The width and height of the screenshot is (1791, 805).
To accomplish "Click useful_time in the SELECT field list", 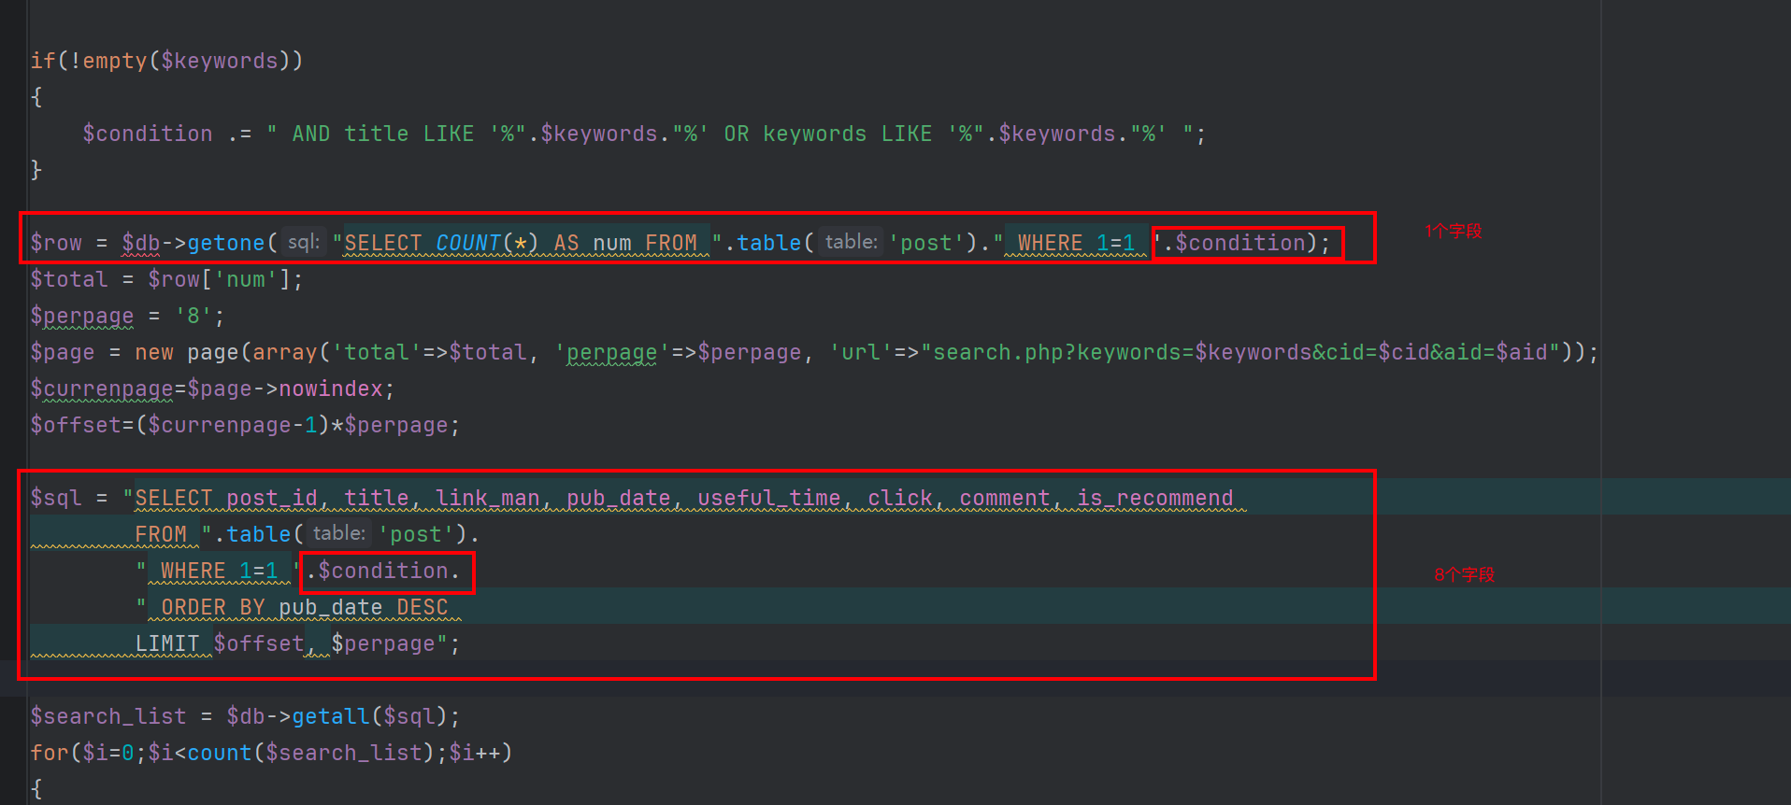I will tap(769, 498).
